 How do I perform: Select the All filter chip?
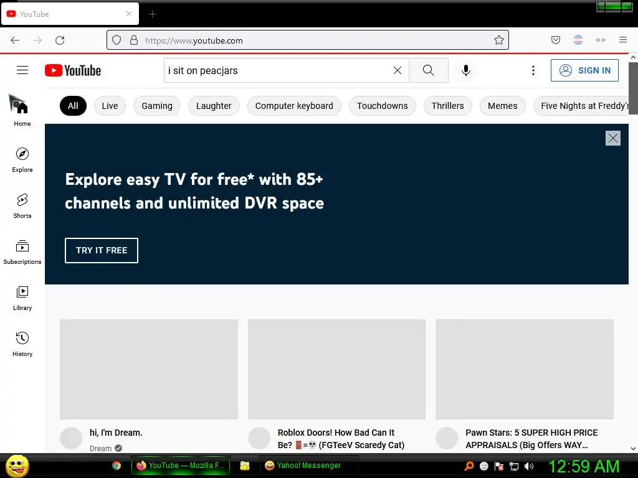(73, 106)
